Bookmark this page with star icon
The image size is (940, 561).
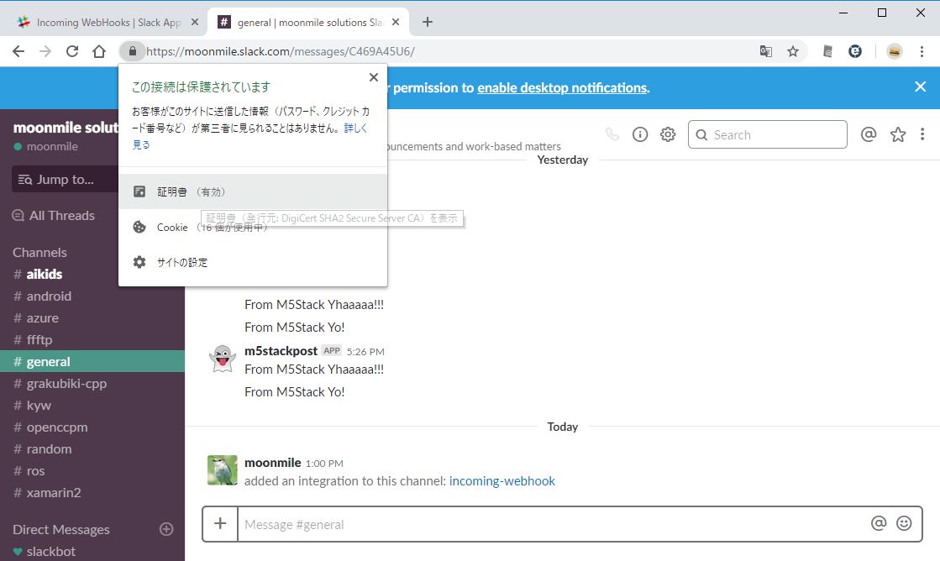click(x=792, y=51)
